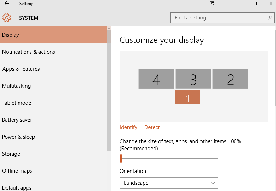Click the display-switch icon in title bar

point(212,3)
